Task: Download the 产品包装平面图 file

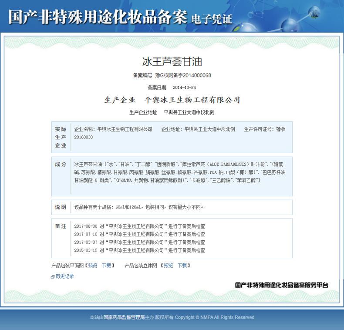Action: [x=107, y=266]
